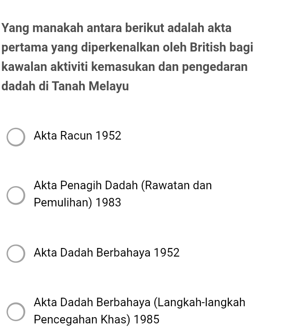282x332 pixels.
Task: Click the line "kawalan aktiviti kemasukan dan pengedaran"
Action: tap(125, 67)
